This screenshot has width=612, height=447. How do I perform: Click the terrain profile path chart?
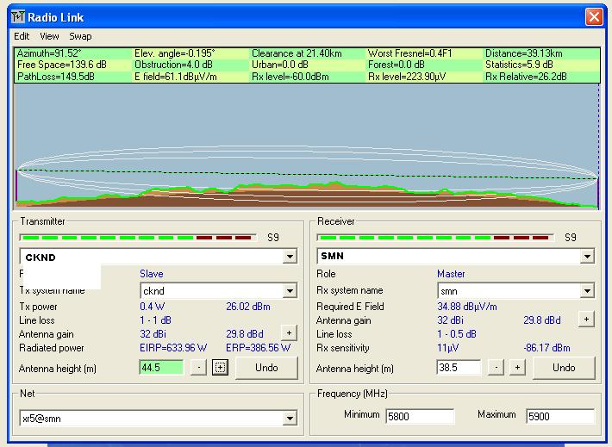click(307, 146)
